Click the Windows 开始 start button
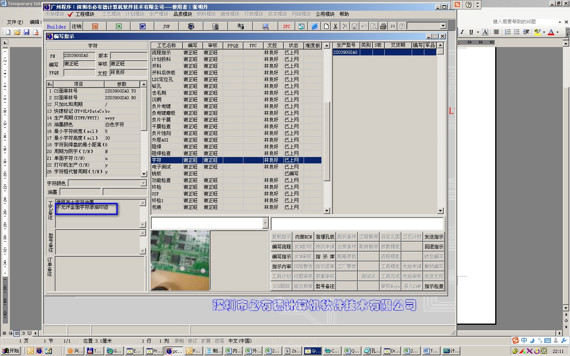Viewport: 570px width, 356px height. [11, 351]
